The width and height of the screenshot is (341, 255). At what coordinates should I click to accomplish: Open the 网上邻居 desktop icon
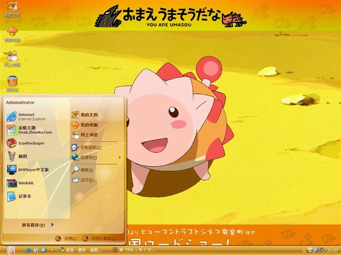tap(12, 59)
